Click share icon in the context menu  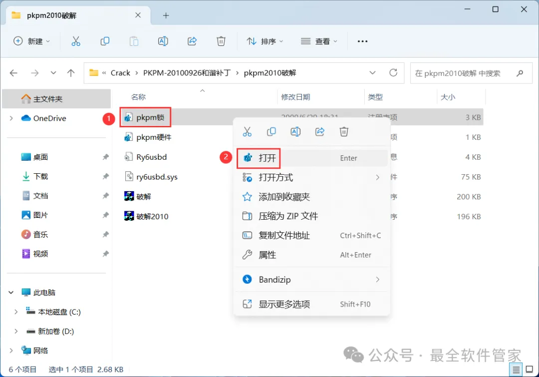coord(320,132)
